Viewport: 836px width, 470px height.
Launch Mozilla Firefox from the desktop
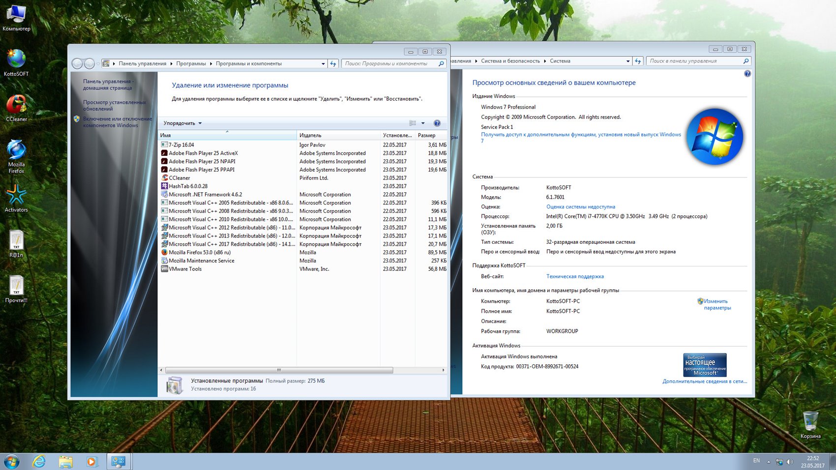click(16, 156)
